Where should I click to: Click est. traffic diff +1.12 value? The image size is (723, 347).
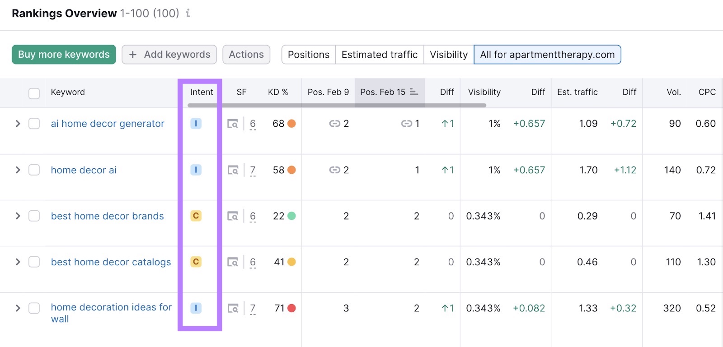[625, 170]
